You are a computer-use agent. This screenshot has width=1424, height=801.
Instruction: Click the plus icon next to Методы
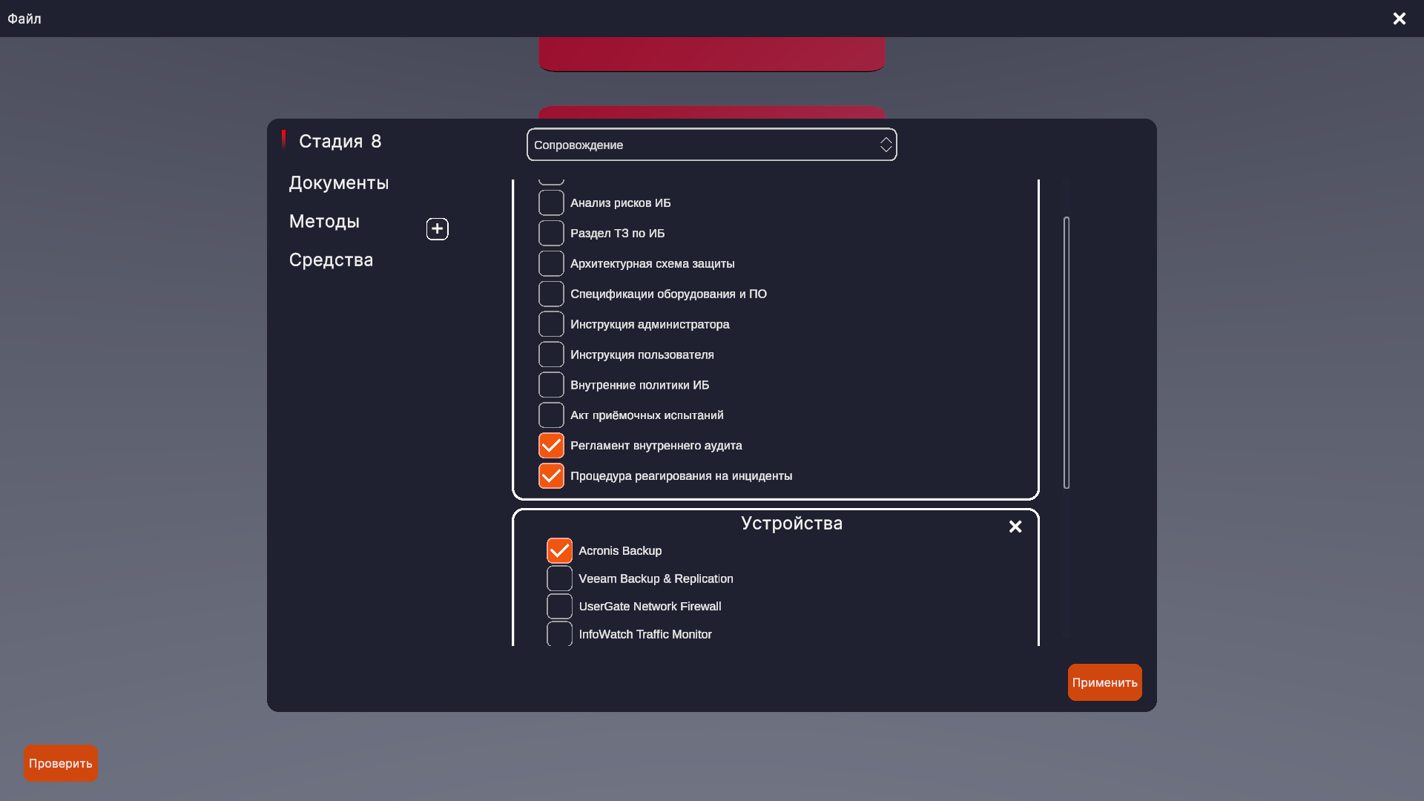click(x=437, y=229)
